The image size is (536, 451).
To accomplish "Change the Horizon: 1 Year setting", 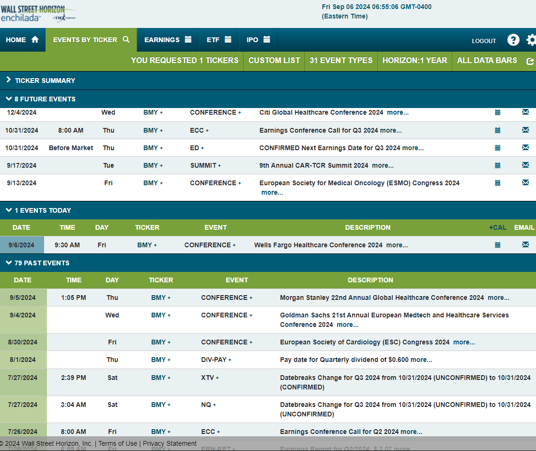I will (415, 61).
